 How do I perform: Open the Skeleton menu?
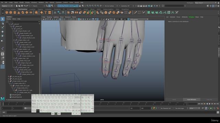pyautogui.click(x=41, y=2)
